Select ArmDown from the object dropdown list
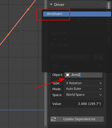This screenshot has width=112, height=128. point(77,14)
